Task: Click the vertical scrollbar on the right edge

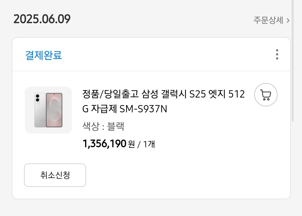Action: [x=292, y=61]
